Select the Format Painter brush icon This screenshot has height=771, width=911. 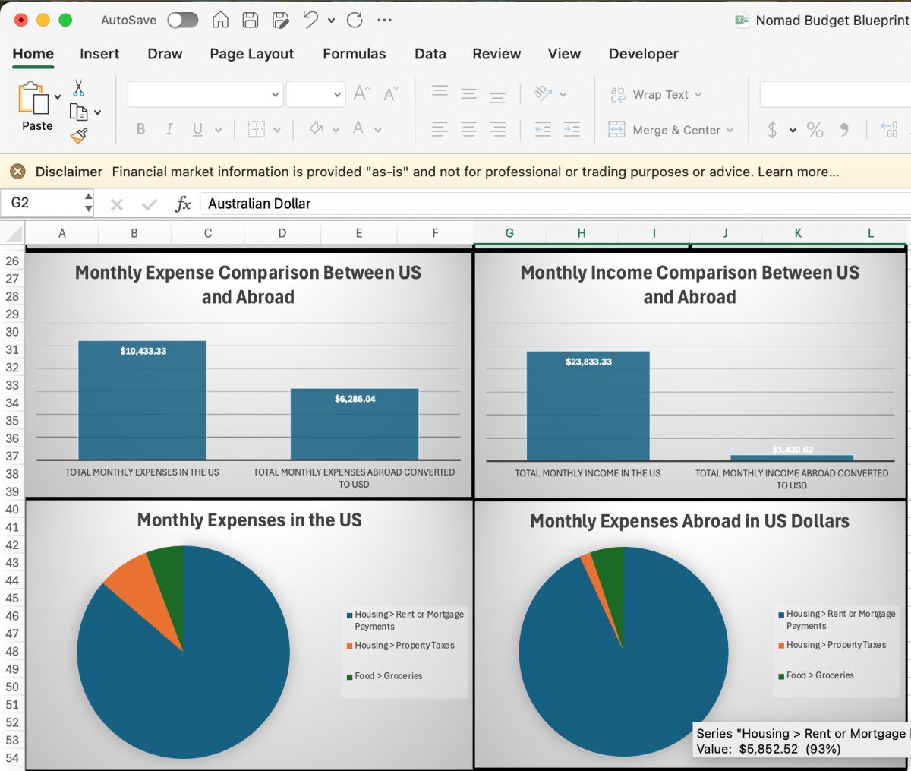pos(79,135)
